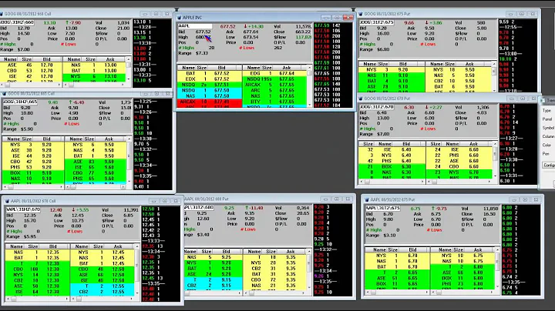
Task: Select BOX 6.30 bid row in GOOG 670 Put
Action: pyautogui.click(x=392, y=166)
